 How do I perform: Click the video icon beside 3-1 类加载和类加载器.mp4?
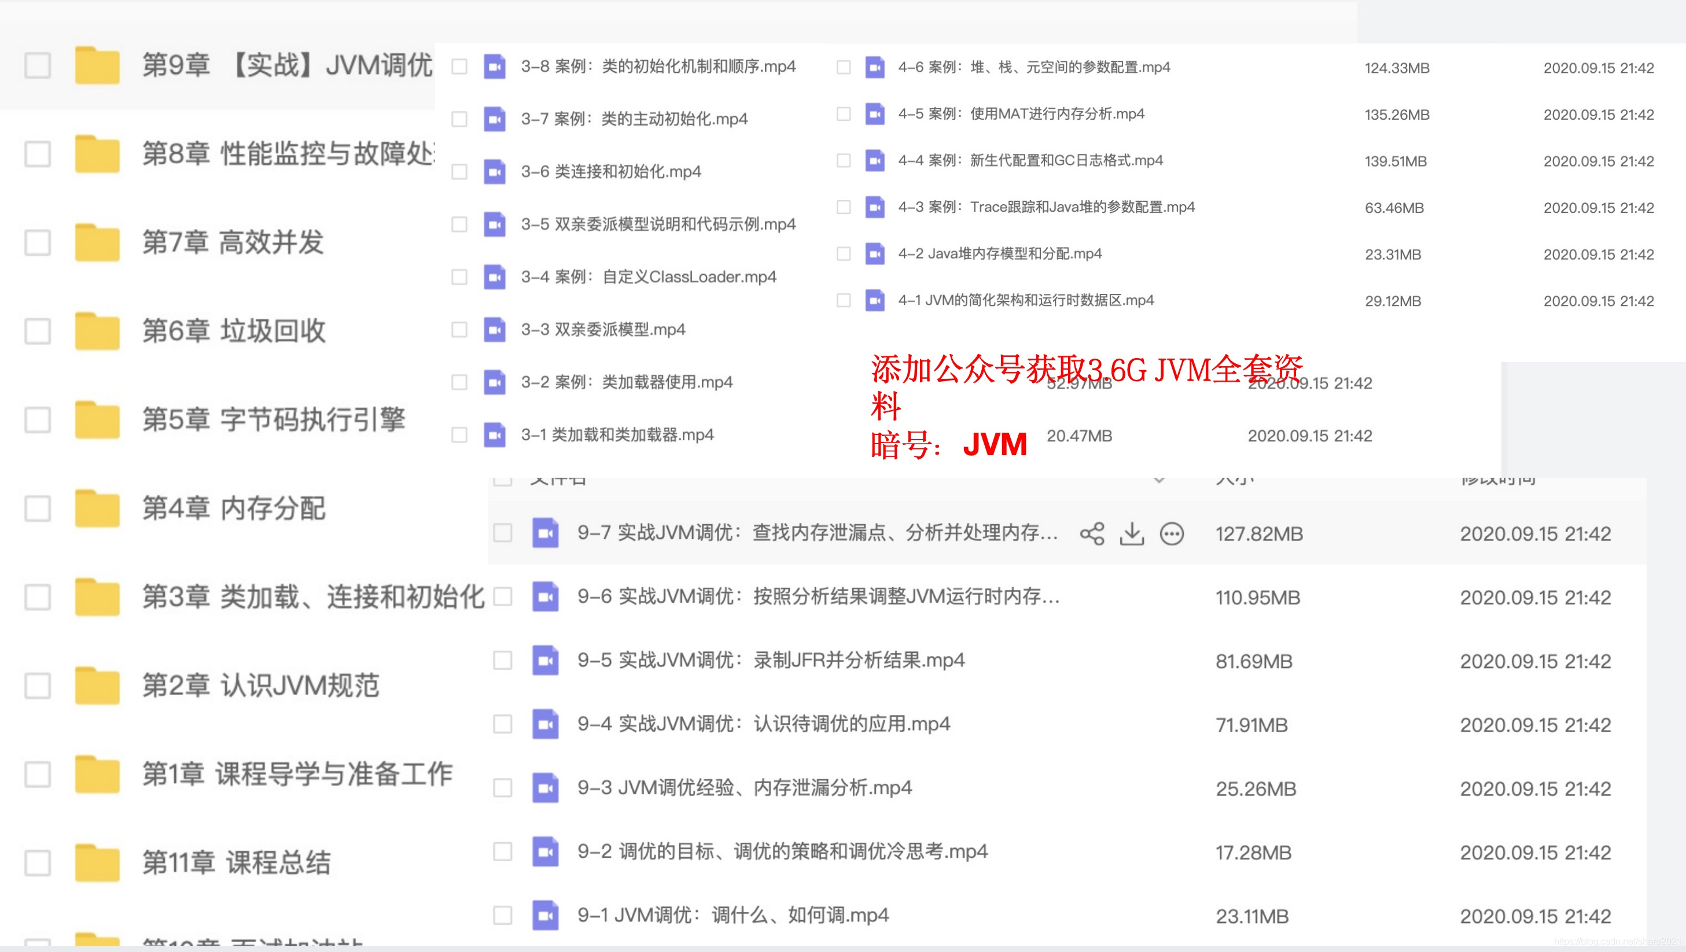[x=495, y=434]
